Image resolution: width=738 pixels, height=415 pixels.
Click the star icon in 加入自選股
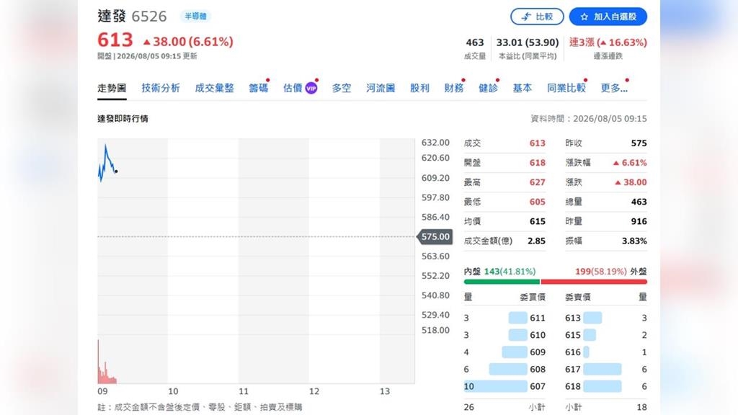[584, 17]
